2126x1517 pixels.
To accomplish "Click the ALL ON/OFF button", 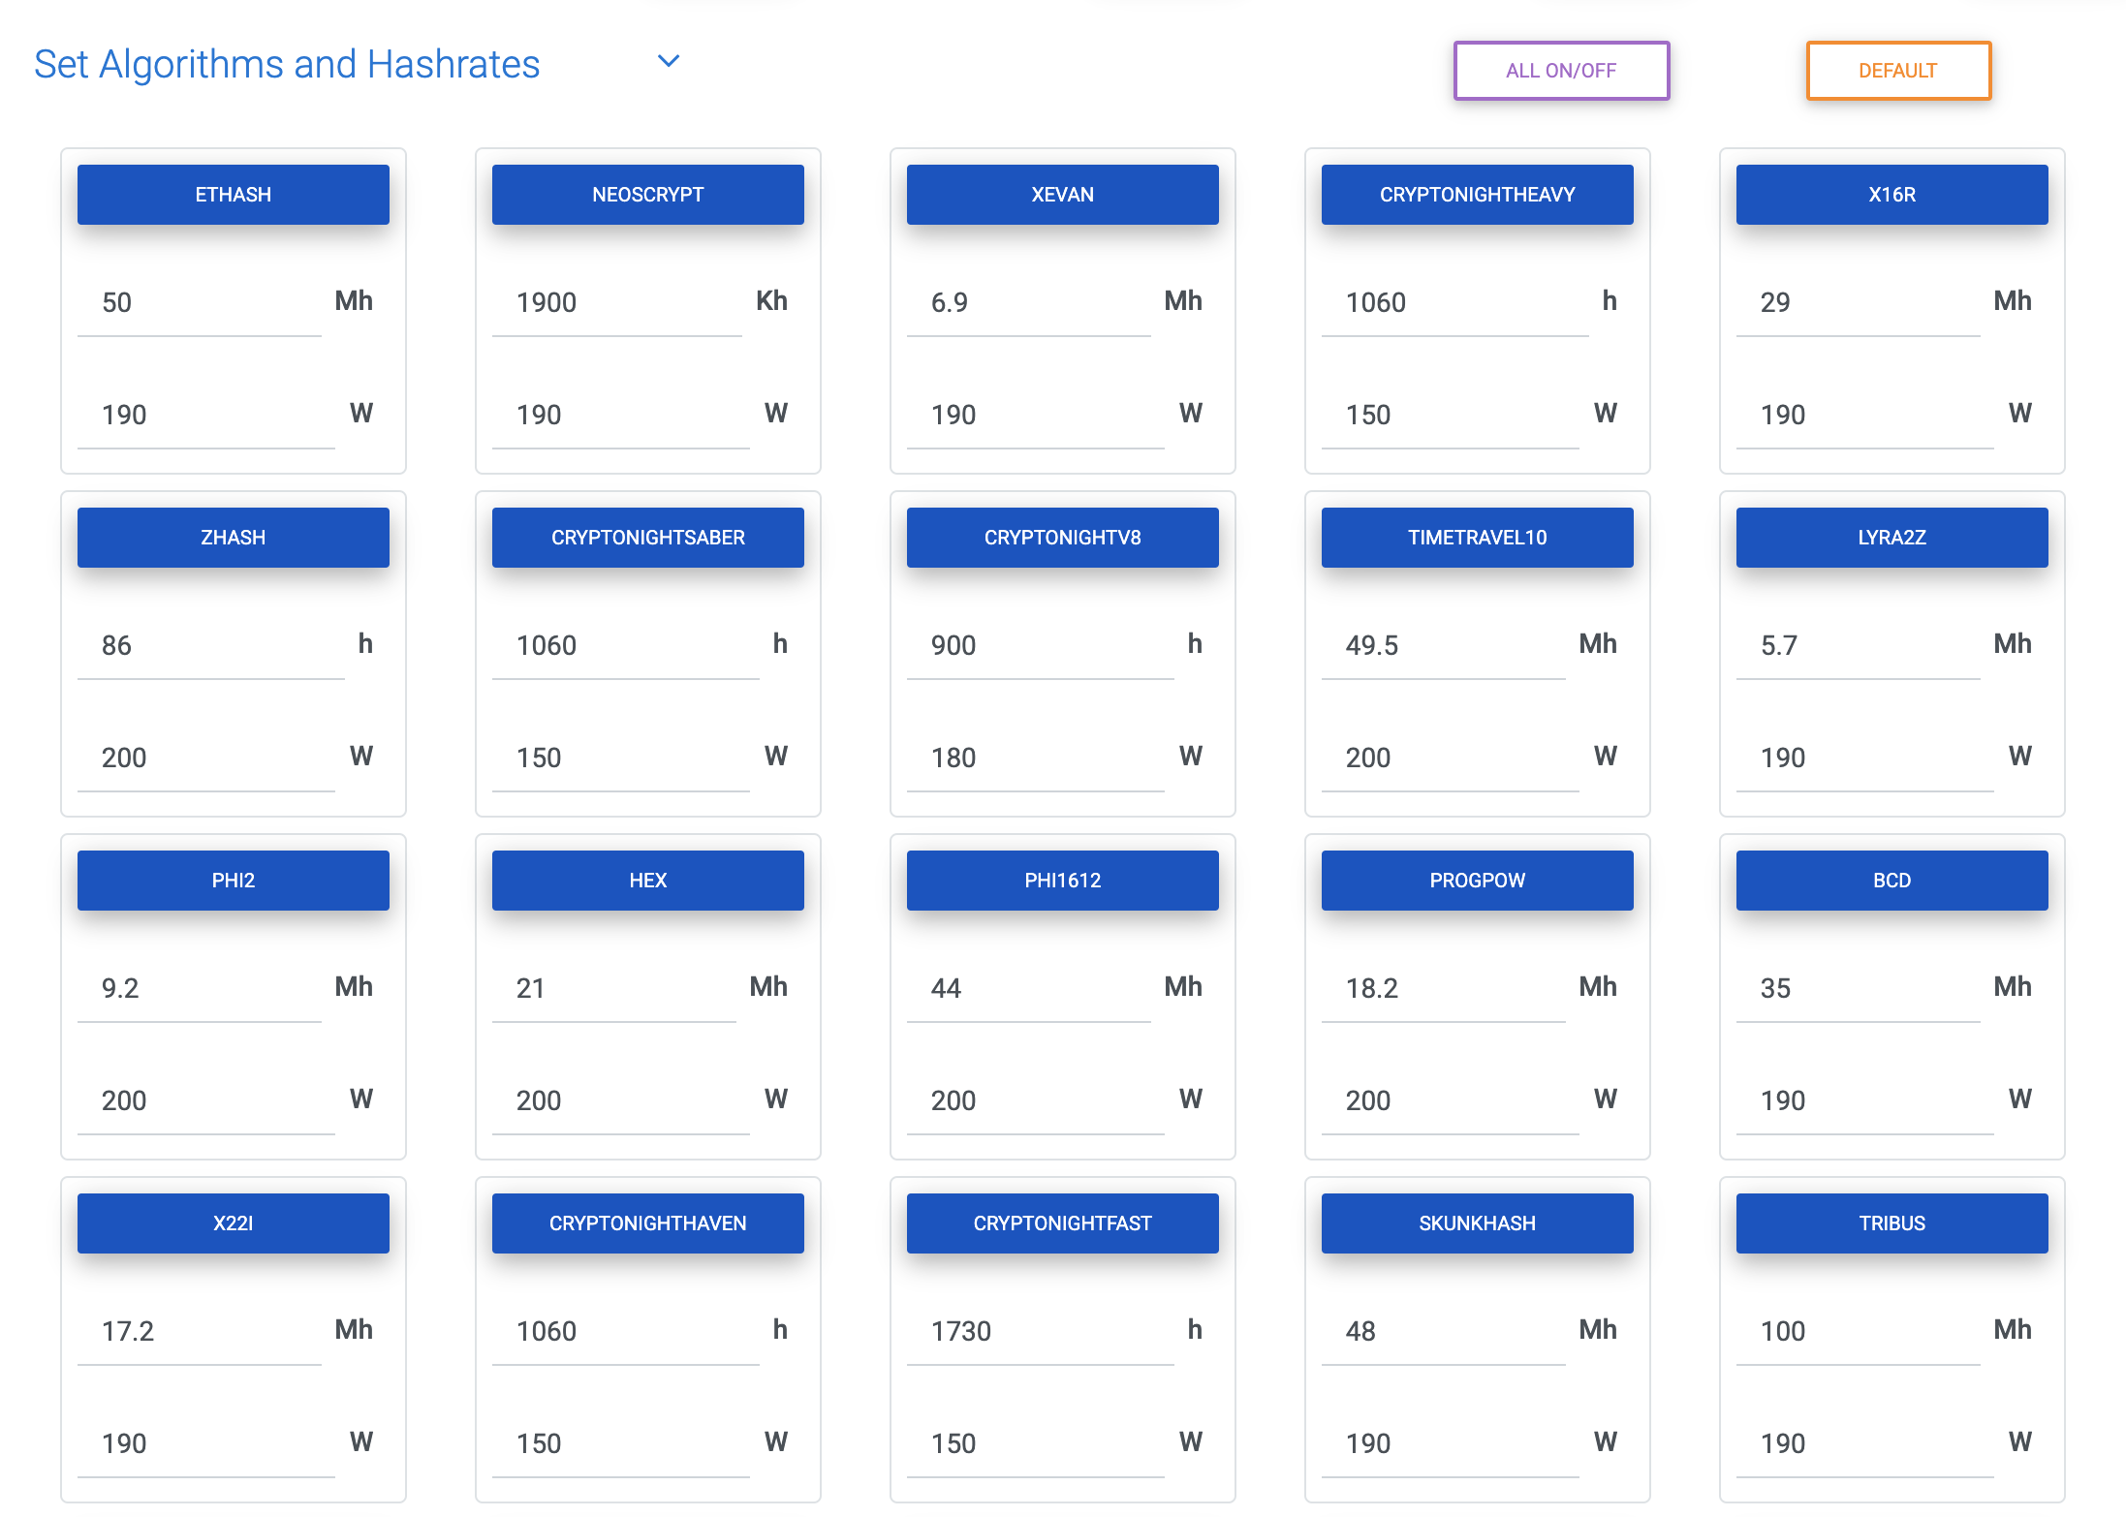I will click(1561, 71).
